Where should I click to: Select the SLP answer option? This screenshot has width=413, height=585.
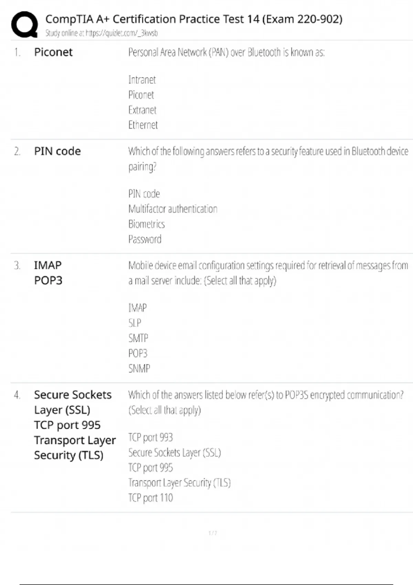pos(135,323)
